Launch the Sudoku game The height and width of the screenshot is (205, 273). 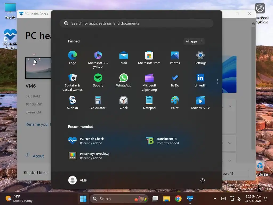[73, 103]
